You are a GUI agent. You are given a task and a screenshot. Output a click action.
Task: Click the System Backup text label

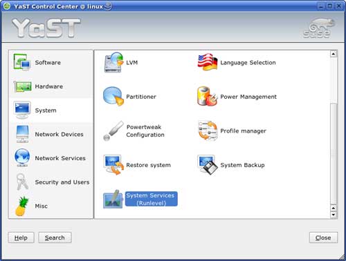242,165
